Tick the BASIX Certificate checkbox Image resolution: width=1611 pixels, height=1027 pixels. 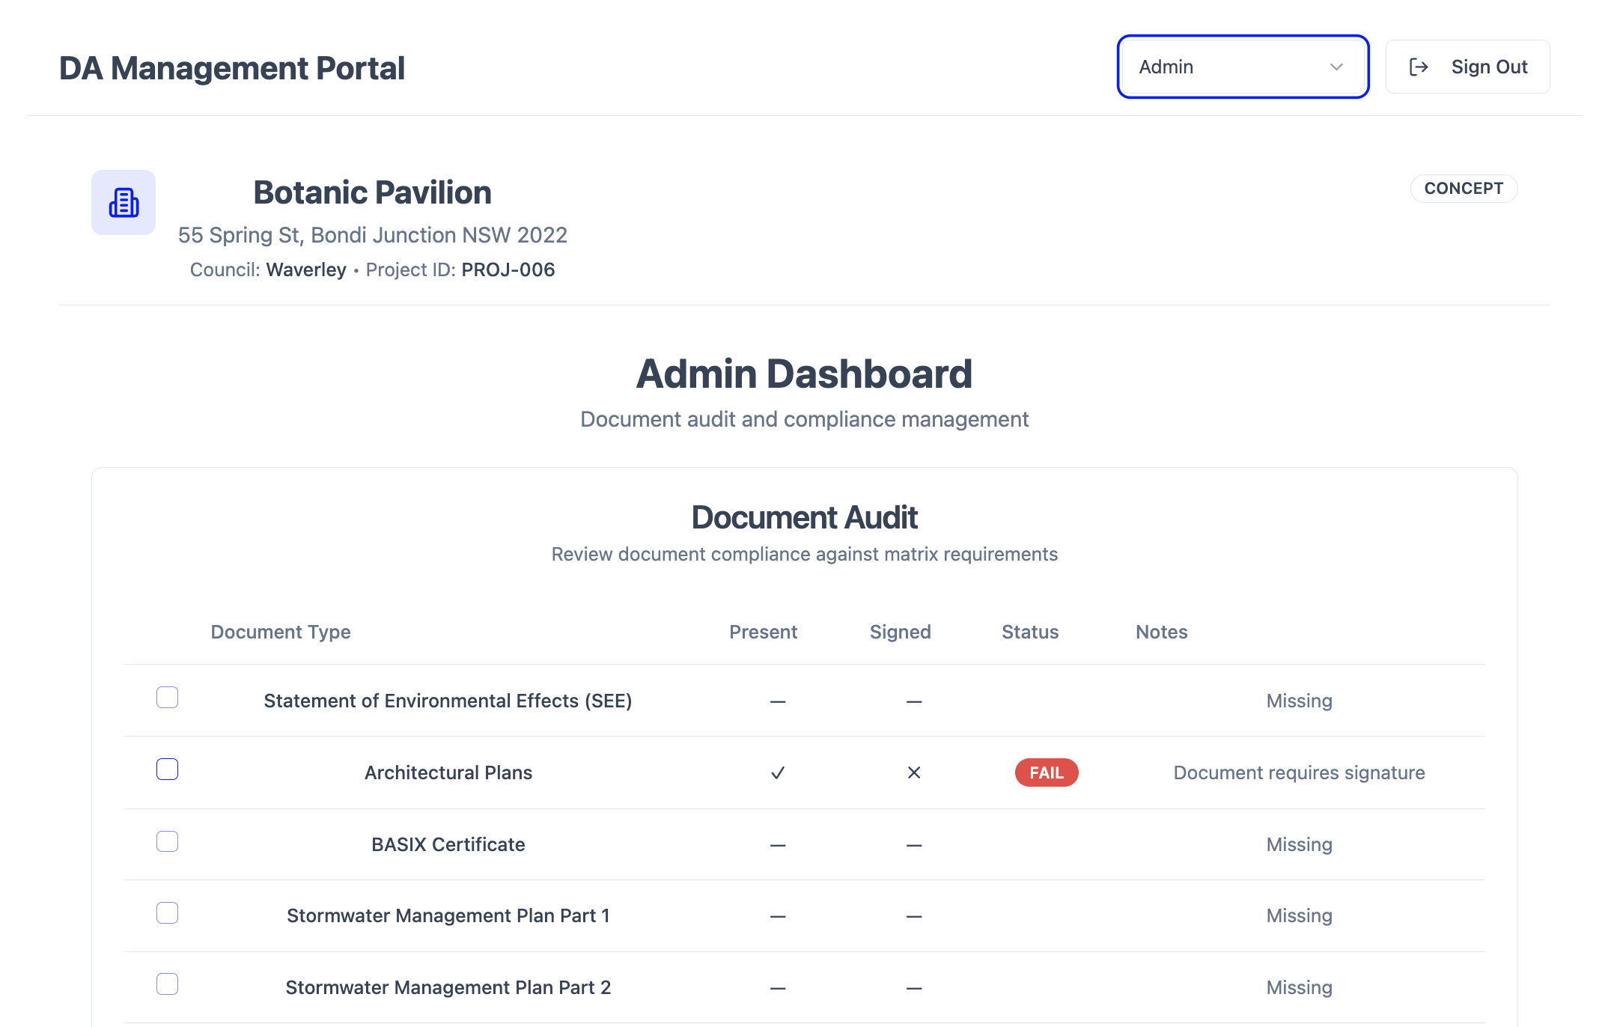(x=167, y=841)
